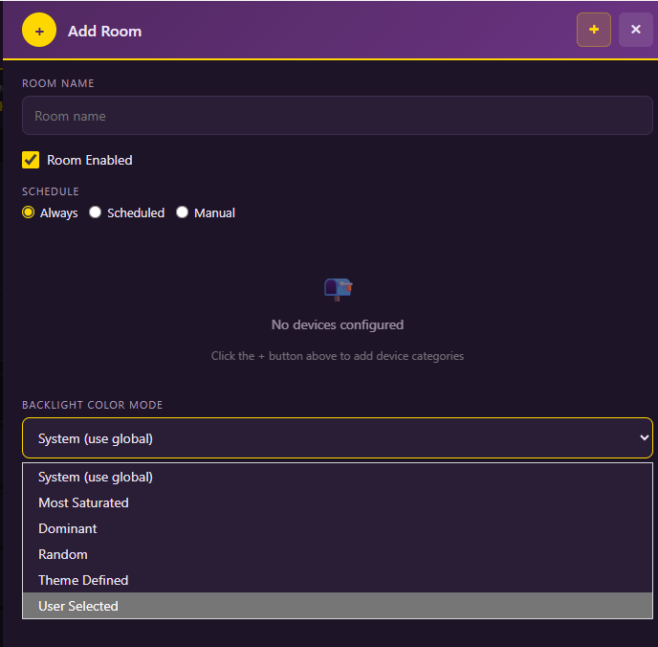Uncheck the Room Enabled checkbox
658x647 pixels.
click(31, 160)
